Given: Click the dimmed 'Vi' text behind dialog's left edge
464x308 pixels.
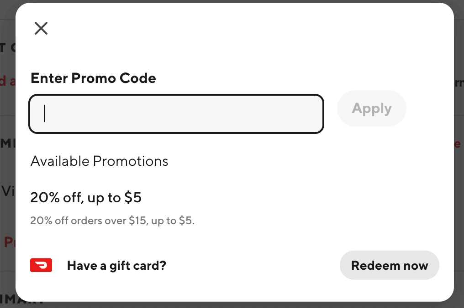Looking at the screenshot, I should tap(8, 191).
